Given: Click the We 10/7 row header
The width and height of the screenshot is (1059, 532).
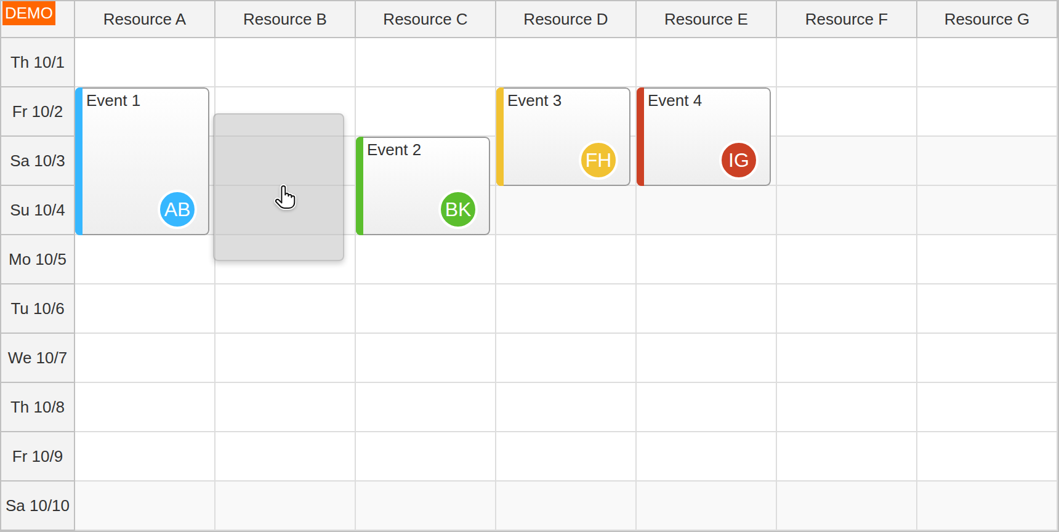Looking at the screenshot, I should tap(38, 358).
